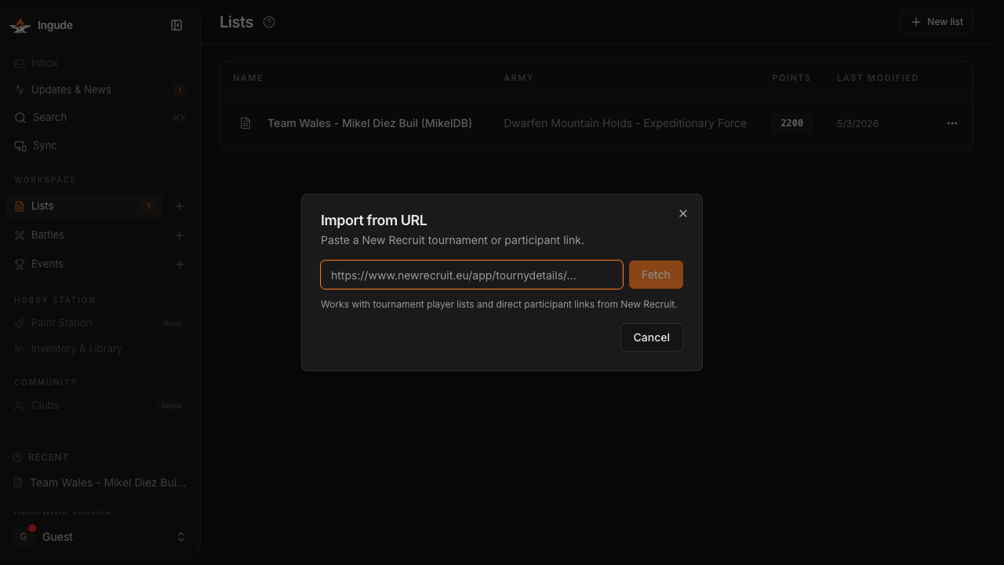This screenshot has width=1004, height=565.
Task: Click the 5/3/2026 last modified date
Action: pos(857,124)
